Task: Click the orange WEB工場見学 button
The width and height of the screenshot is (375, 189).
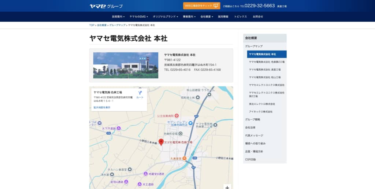Action: coord(202,6)
